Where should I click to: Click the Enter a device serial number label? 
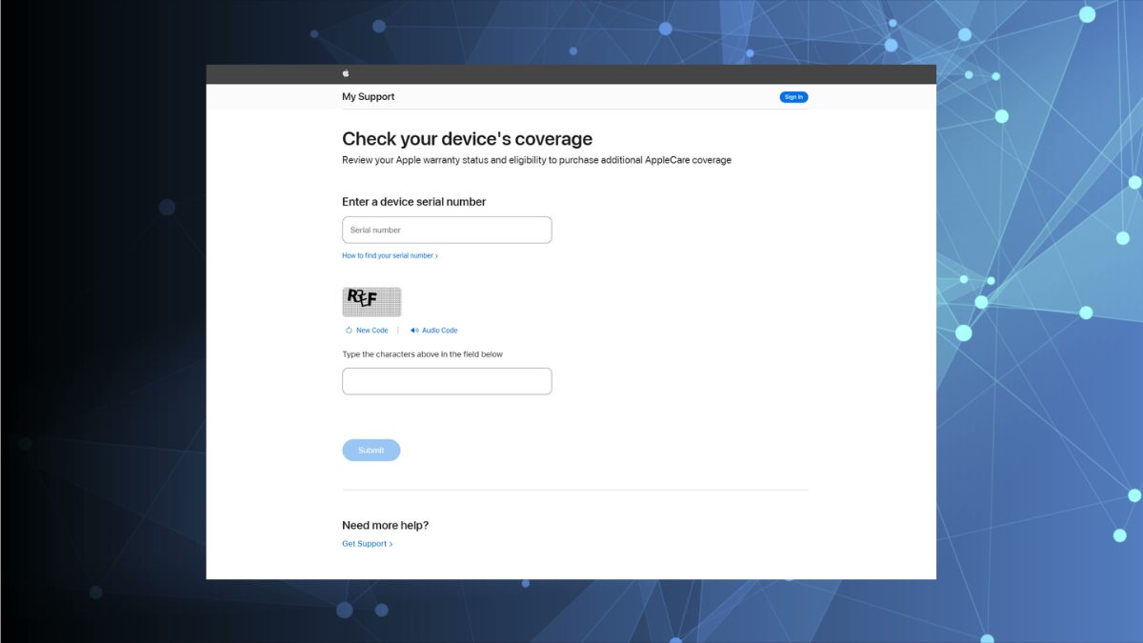coord(413,202)
